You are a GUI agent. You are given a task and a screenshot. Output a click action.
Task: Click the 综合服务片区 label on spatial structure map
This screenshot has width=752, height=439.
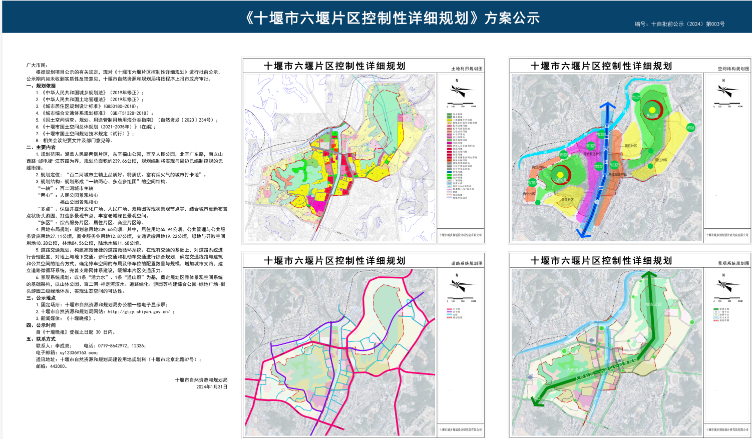pyautogui.click(x=592, y=154)
